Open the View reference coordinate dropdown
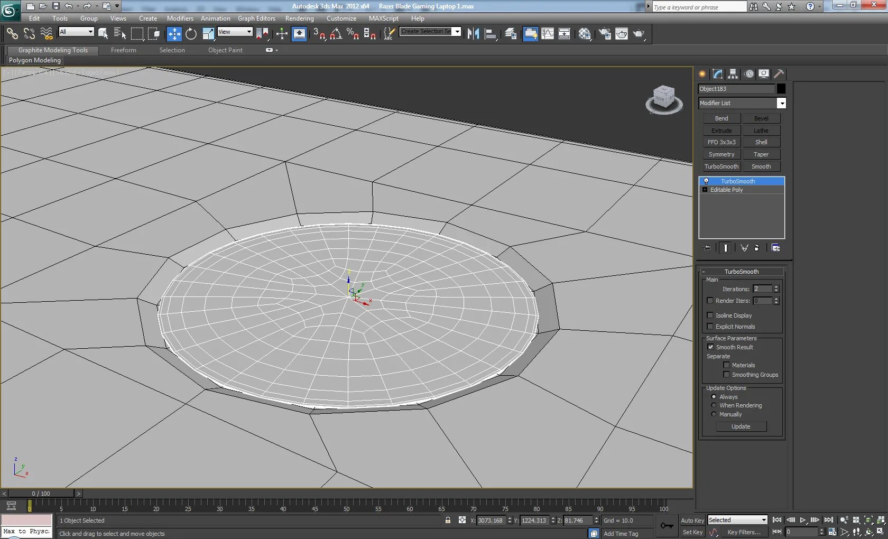Screen dimensions: 888x539 click(235, 32)
